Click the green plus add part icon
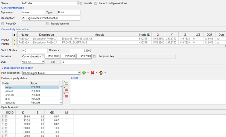 [84, 73]
